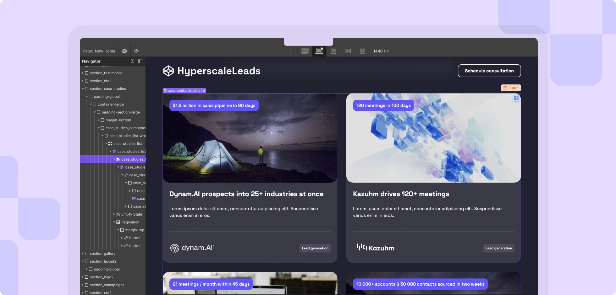The image size is (616, 295).
Task: Expand the Empty State node arrow
Action: (x=114, y=214)
